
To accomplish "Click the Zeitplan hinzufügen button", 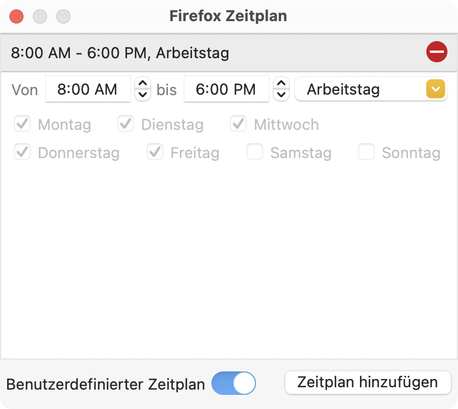I will click(x=368, y=383).
